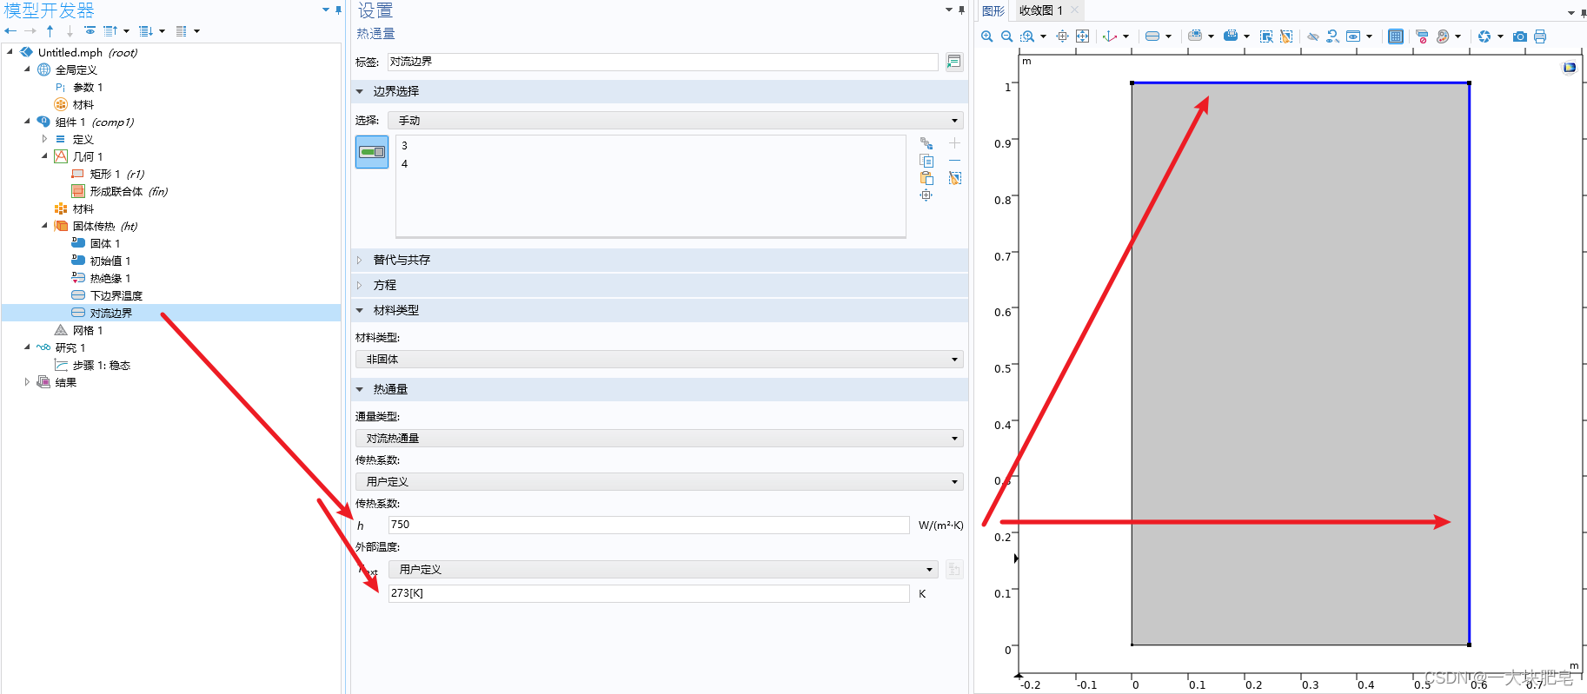Click the move up arrow in Model Builder
This screenshot has height=694, width=1587.
point(50,31)
